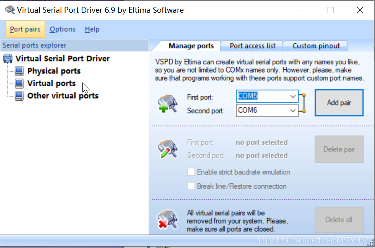The image size is (375, 248).
Task: Select Virtual Serial Port Driver tree root
Action: click(x=62, y=59)
